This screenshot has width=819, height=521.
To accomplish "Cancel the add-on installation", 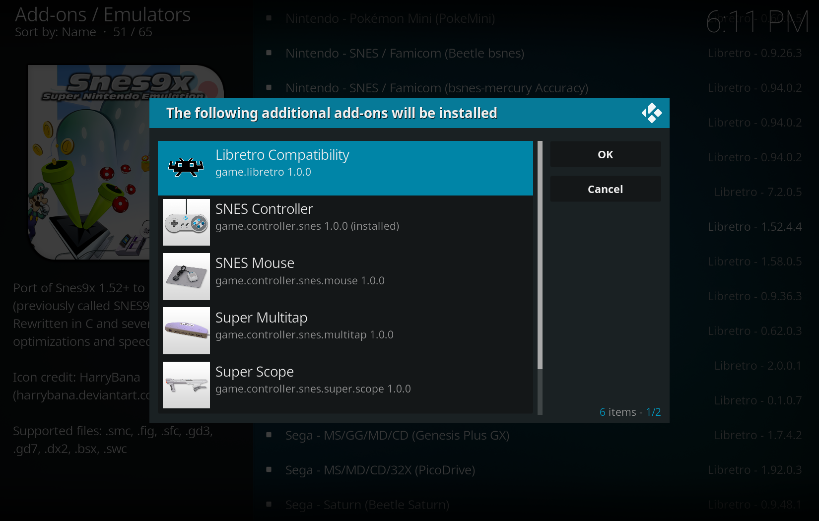I will click(x=606, y=189).
